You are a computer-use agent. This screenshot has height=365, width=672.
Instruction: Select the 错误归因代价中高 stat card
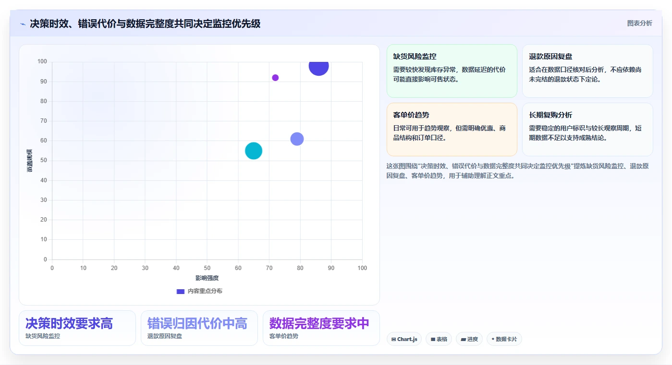(x=199, y=328)
